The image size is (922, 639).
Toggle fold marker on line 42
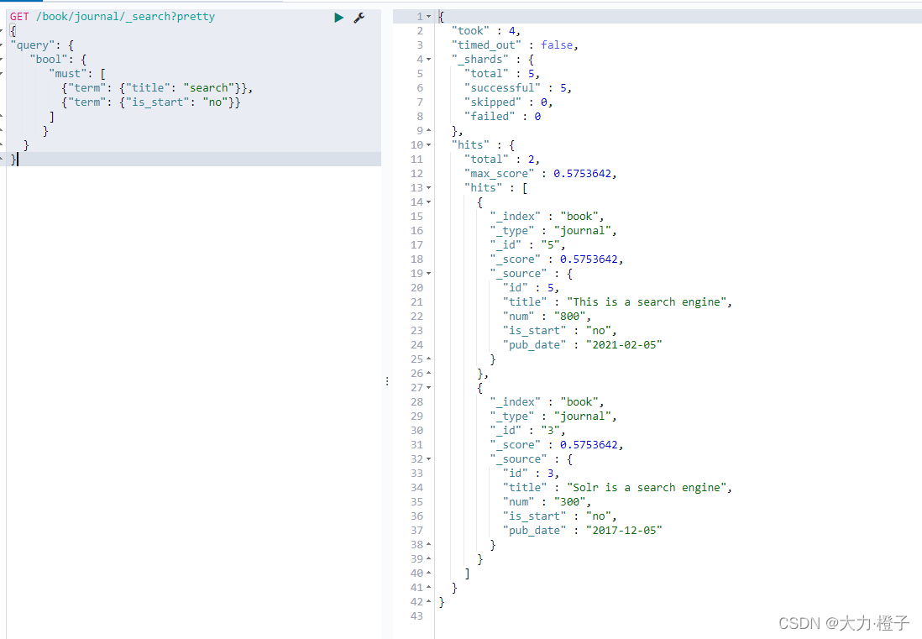pos(428,602)
